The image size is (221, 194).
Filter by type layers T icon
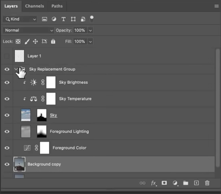tap(63, 19)
